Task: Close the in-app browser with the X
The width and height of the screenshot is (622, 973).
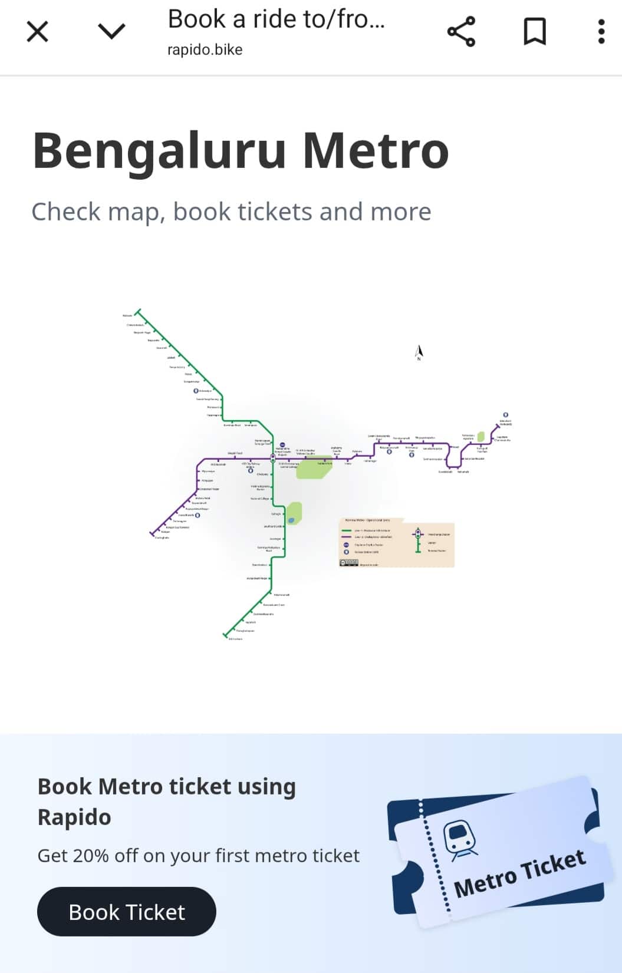Action: point(37,31)
